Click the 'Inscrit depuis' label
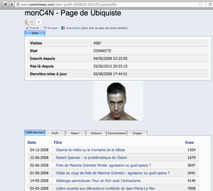 coord(43,59)
